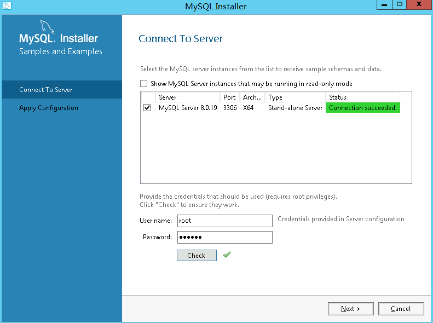Click the Status column header

coord(363,97)
